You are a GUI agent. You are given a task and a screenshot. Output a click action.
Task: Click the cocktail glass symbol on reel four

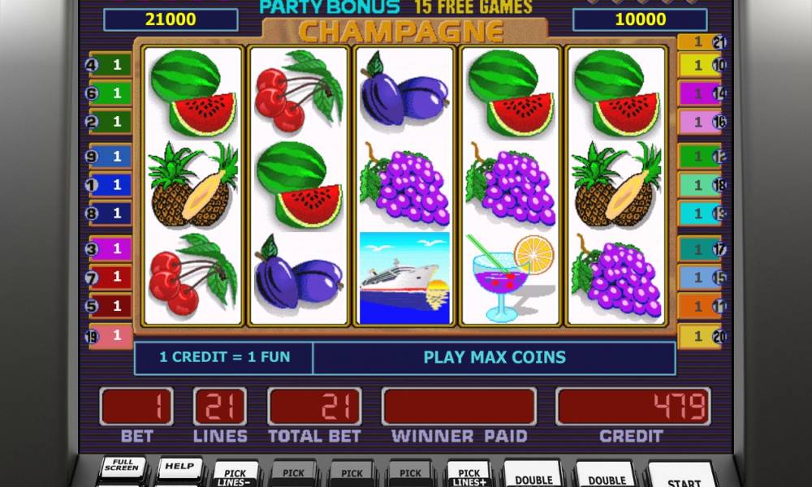511,278
